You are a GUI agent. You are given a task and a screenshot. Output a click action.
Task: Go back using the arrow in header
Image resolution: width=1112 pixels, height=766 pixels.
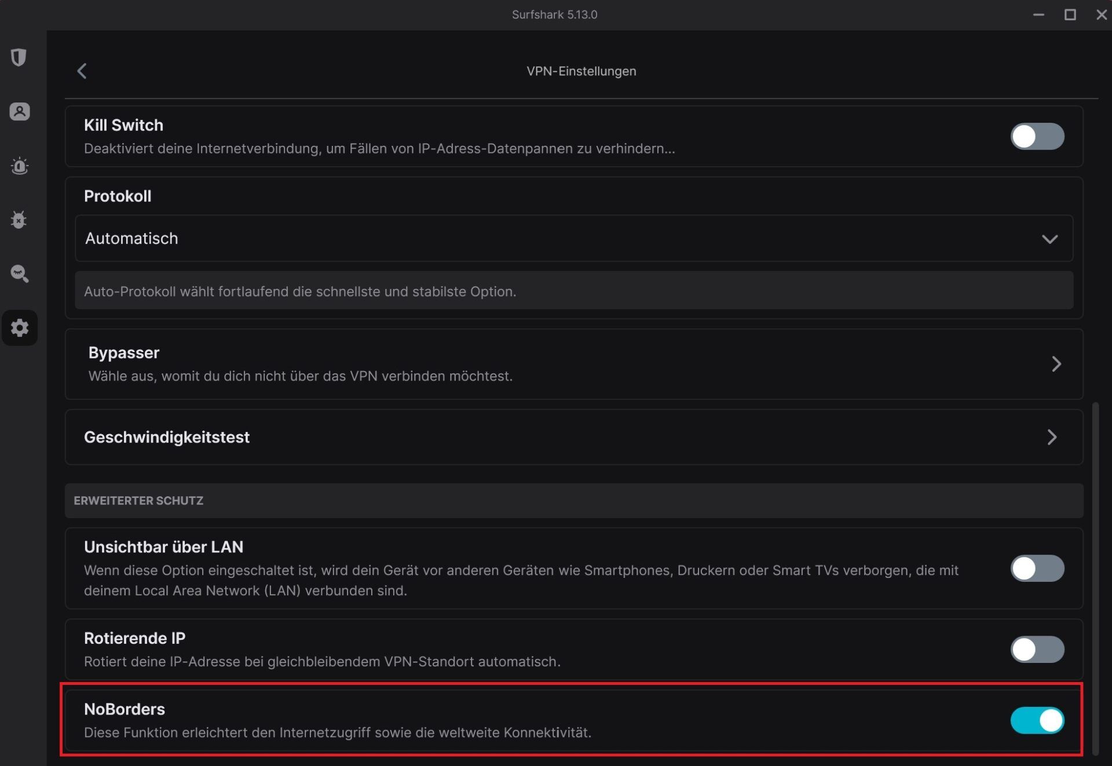click(82, 71)
